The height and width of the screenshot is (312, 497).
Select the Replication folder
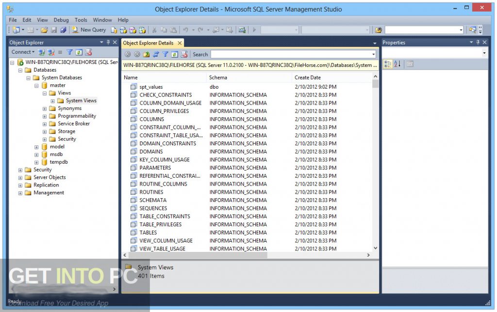pos(46,185)
